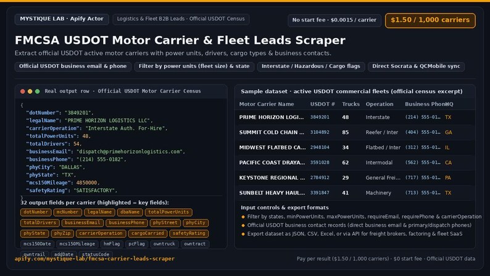The image size is (490, 276).
Task: Select the PRIME HORIZON LOGI... table row
Action: (x=355, y=117)
